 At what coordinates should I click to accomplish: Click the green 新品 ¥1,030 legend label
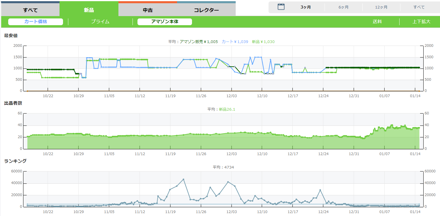click(263, 42)
